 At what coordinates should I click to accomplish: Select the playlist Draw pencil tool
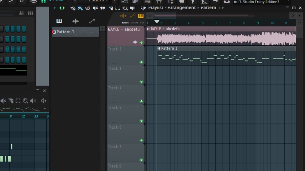pos(73,8)
